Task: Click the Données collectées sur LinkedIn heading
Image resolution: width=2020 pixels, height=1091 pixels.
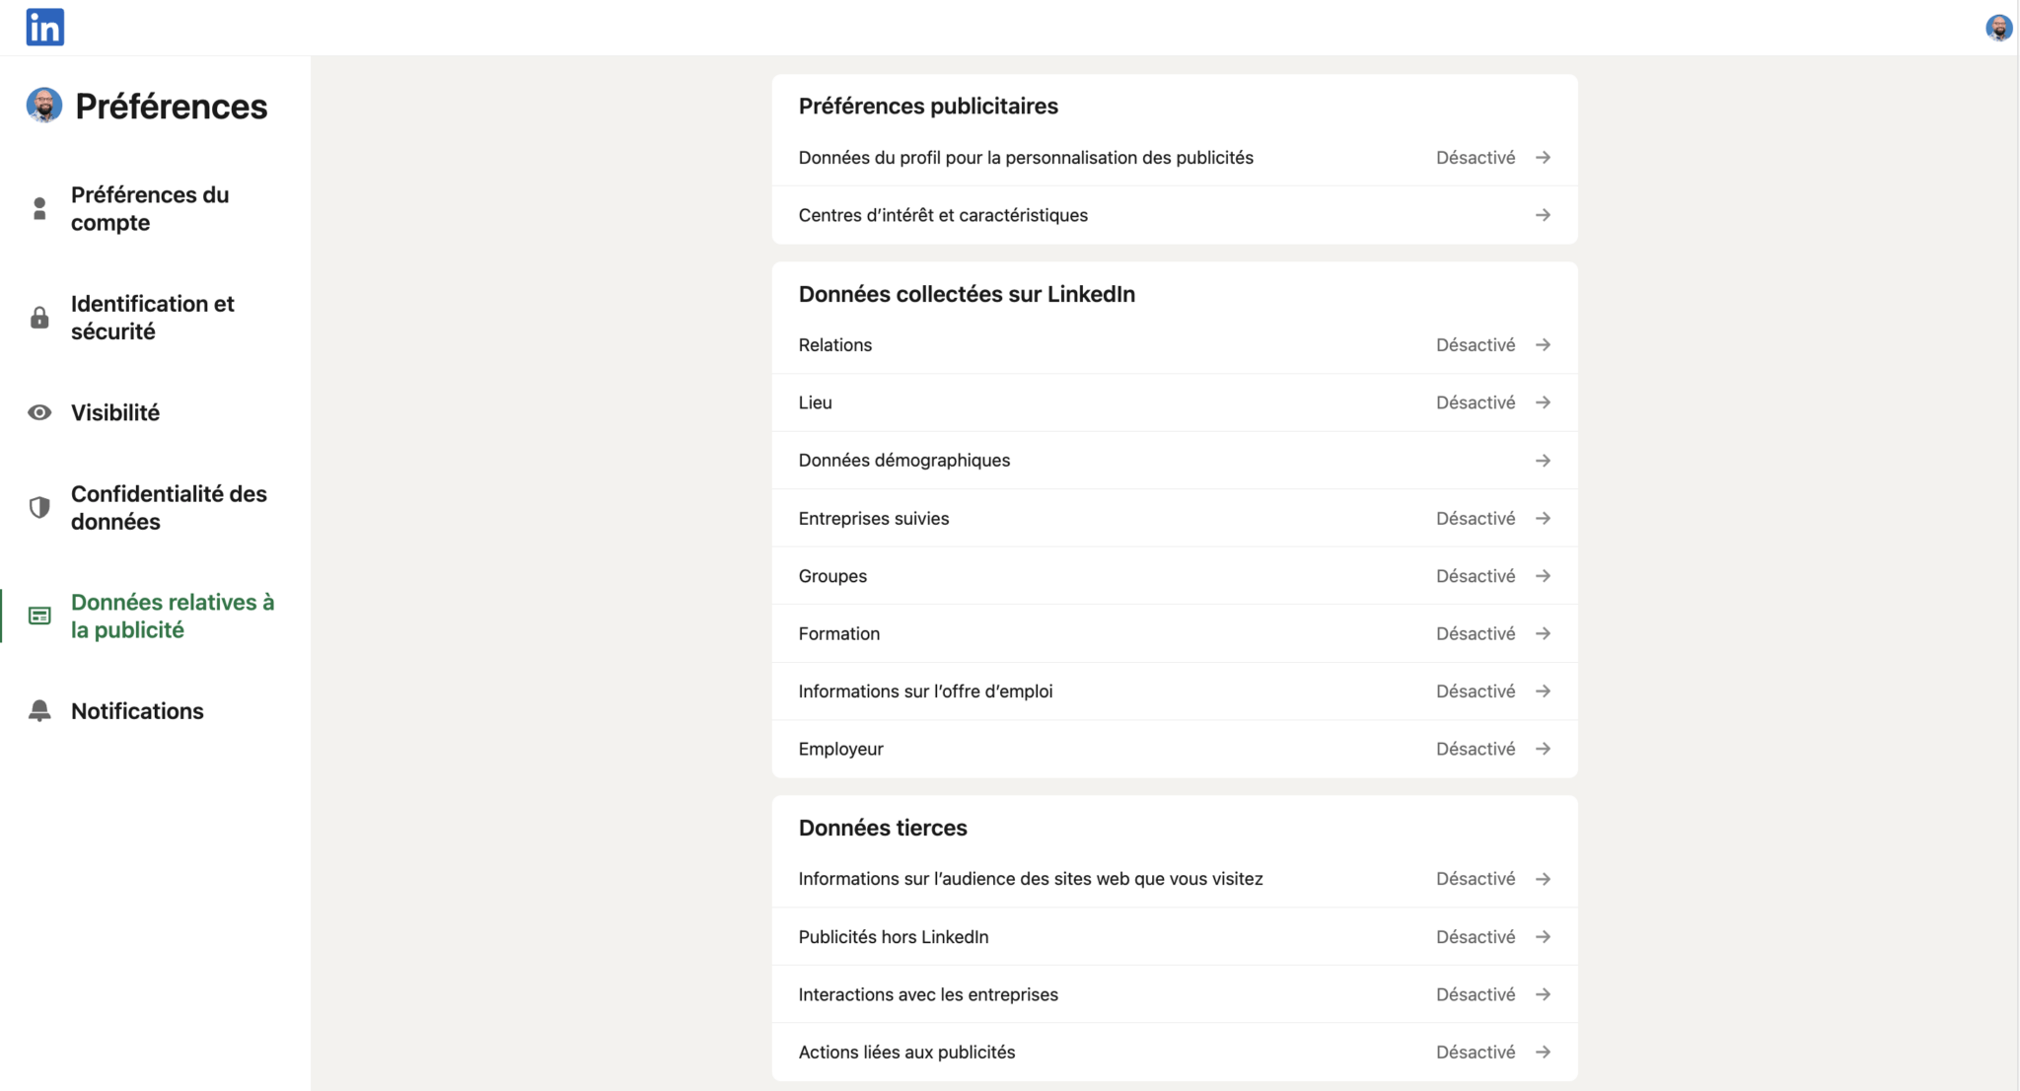Action: click(967, 294)
